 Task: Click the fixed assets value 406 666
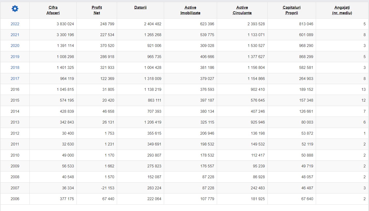tap(207, 57)
